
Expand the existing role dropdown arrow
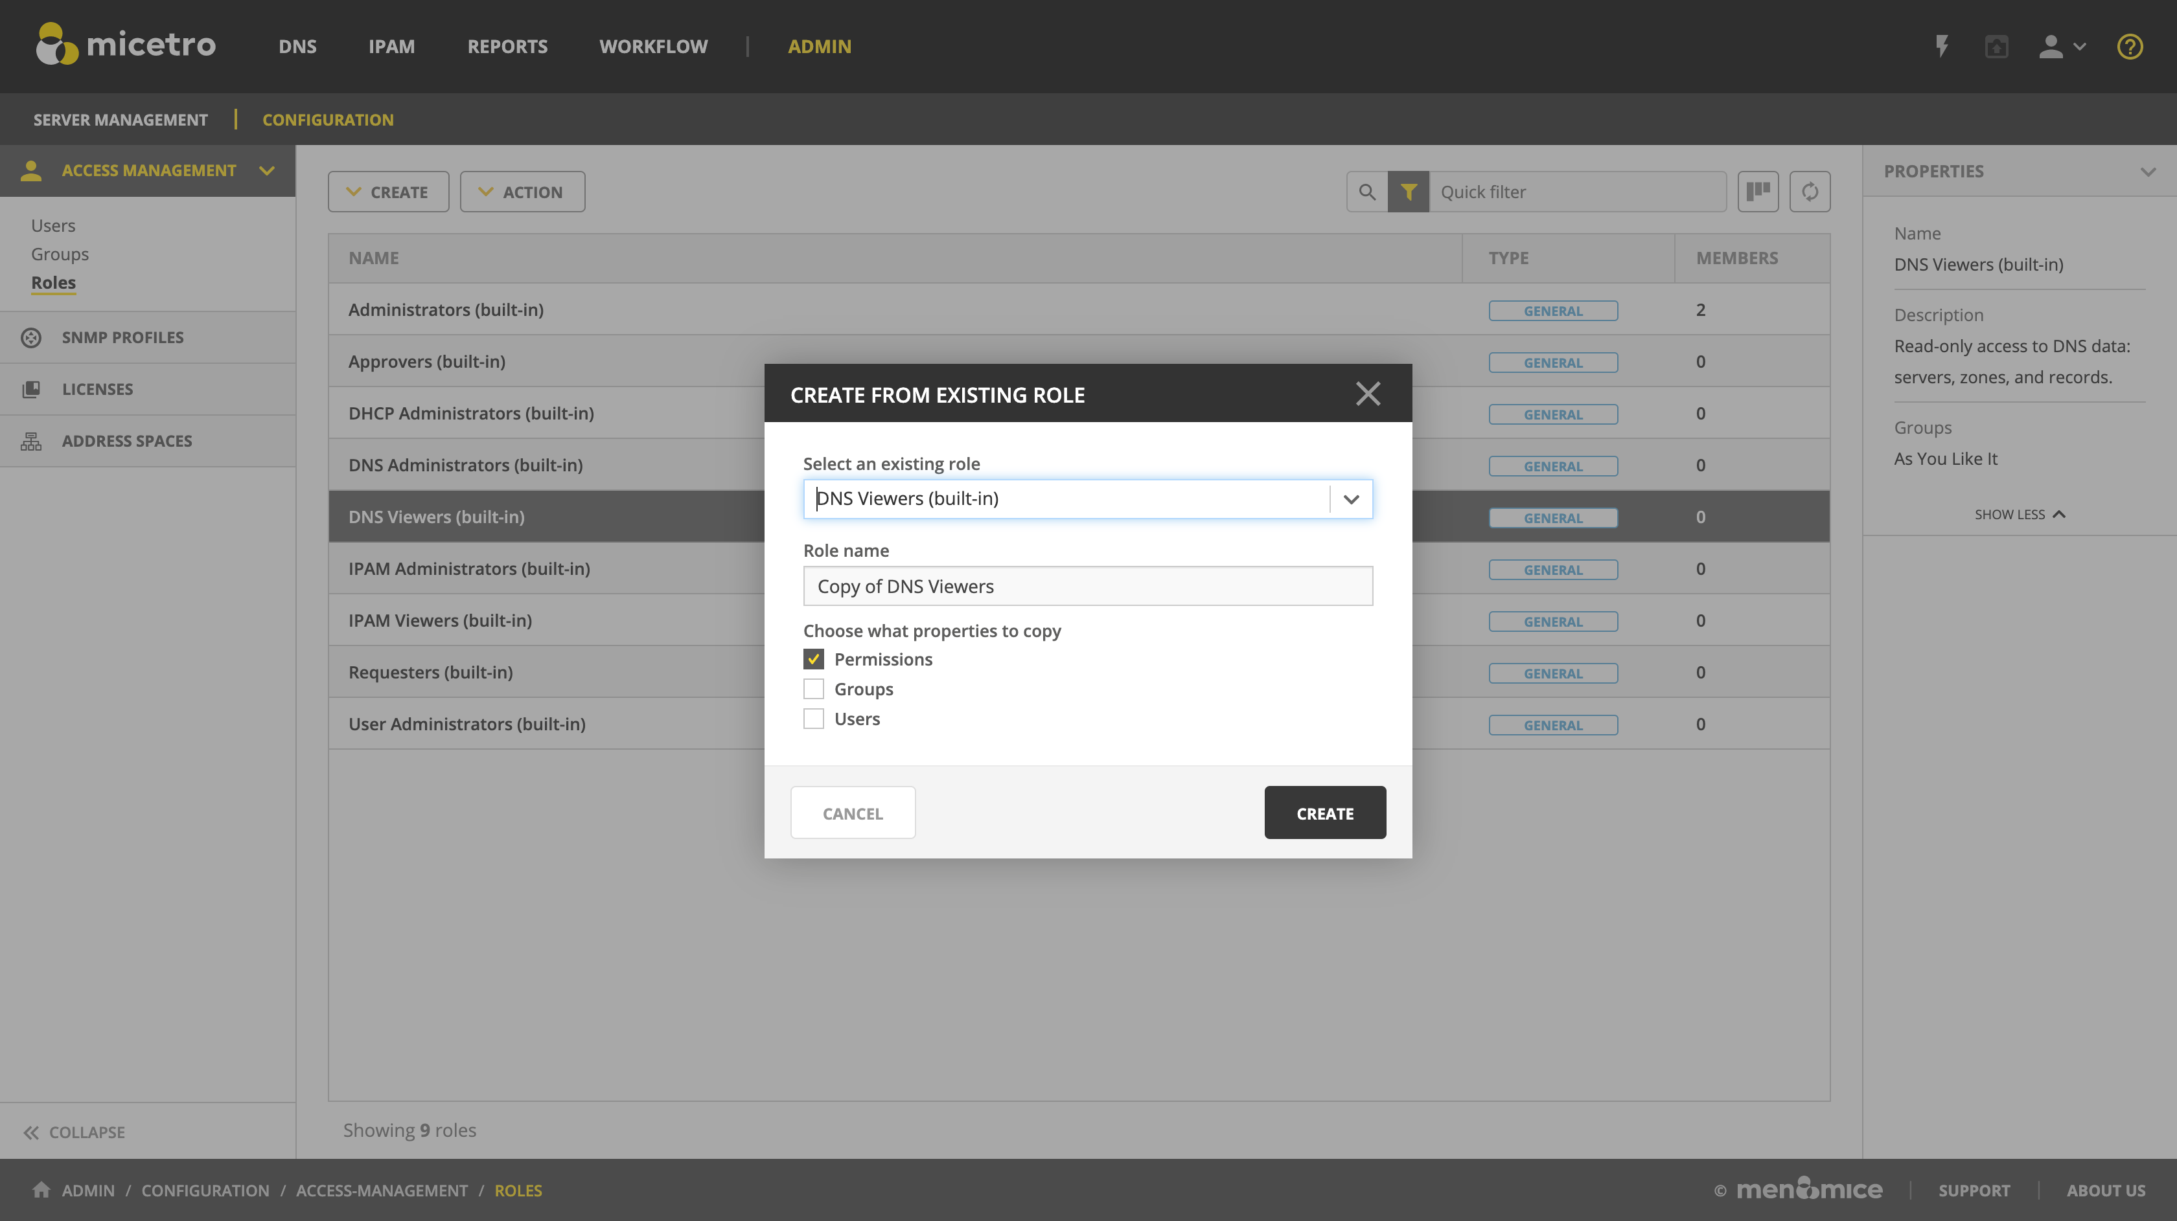point(1350,499)
